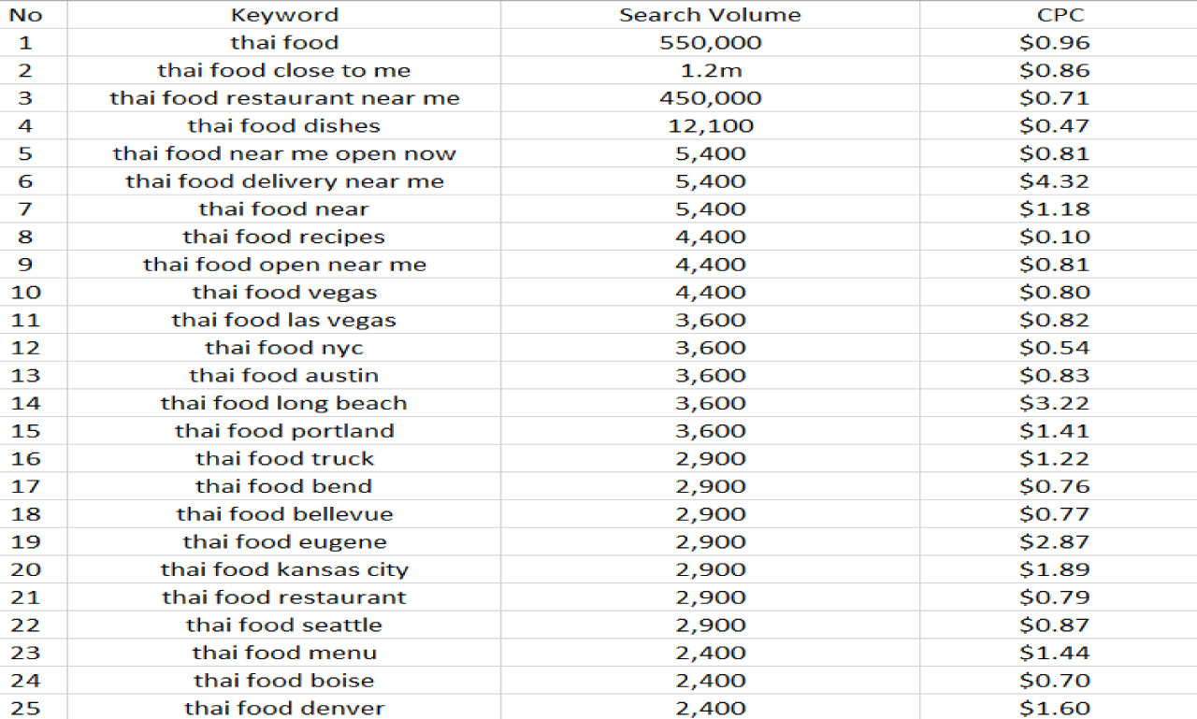Click the Search Volume column header

pyautogui.click(x=710, y=15)
